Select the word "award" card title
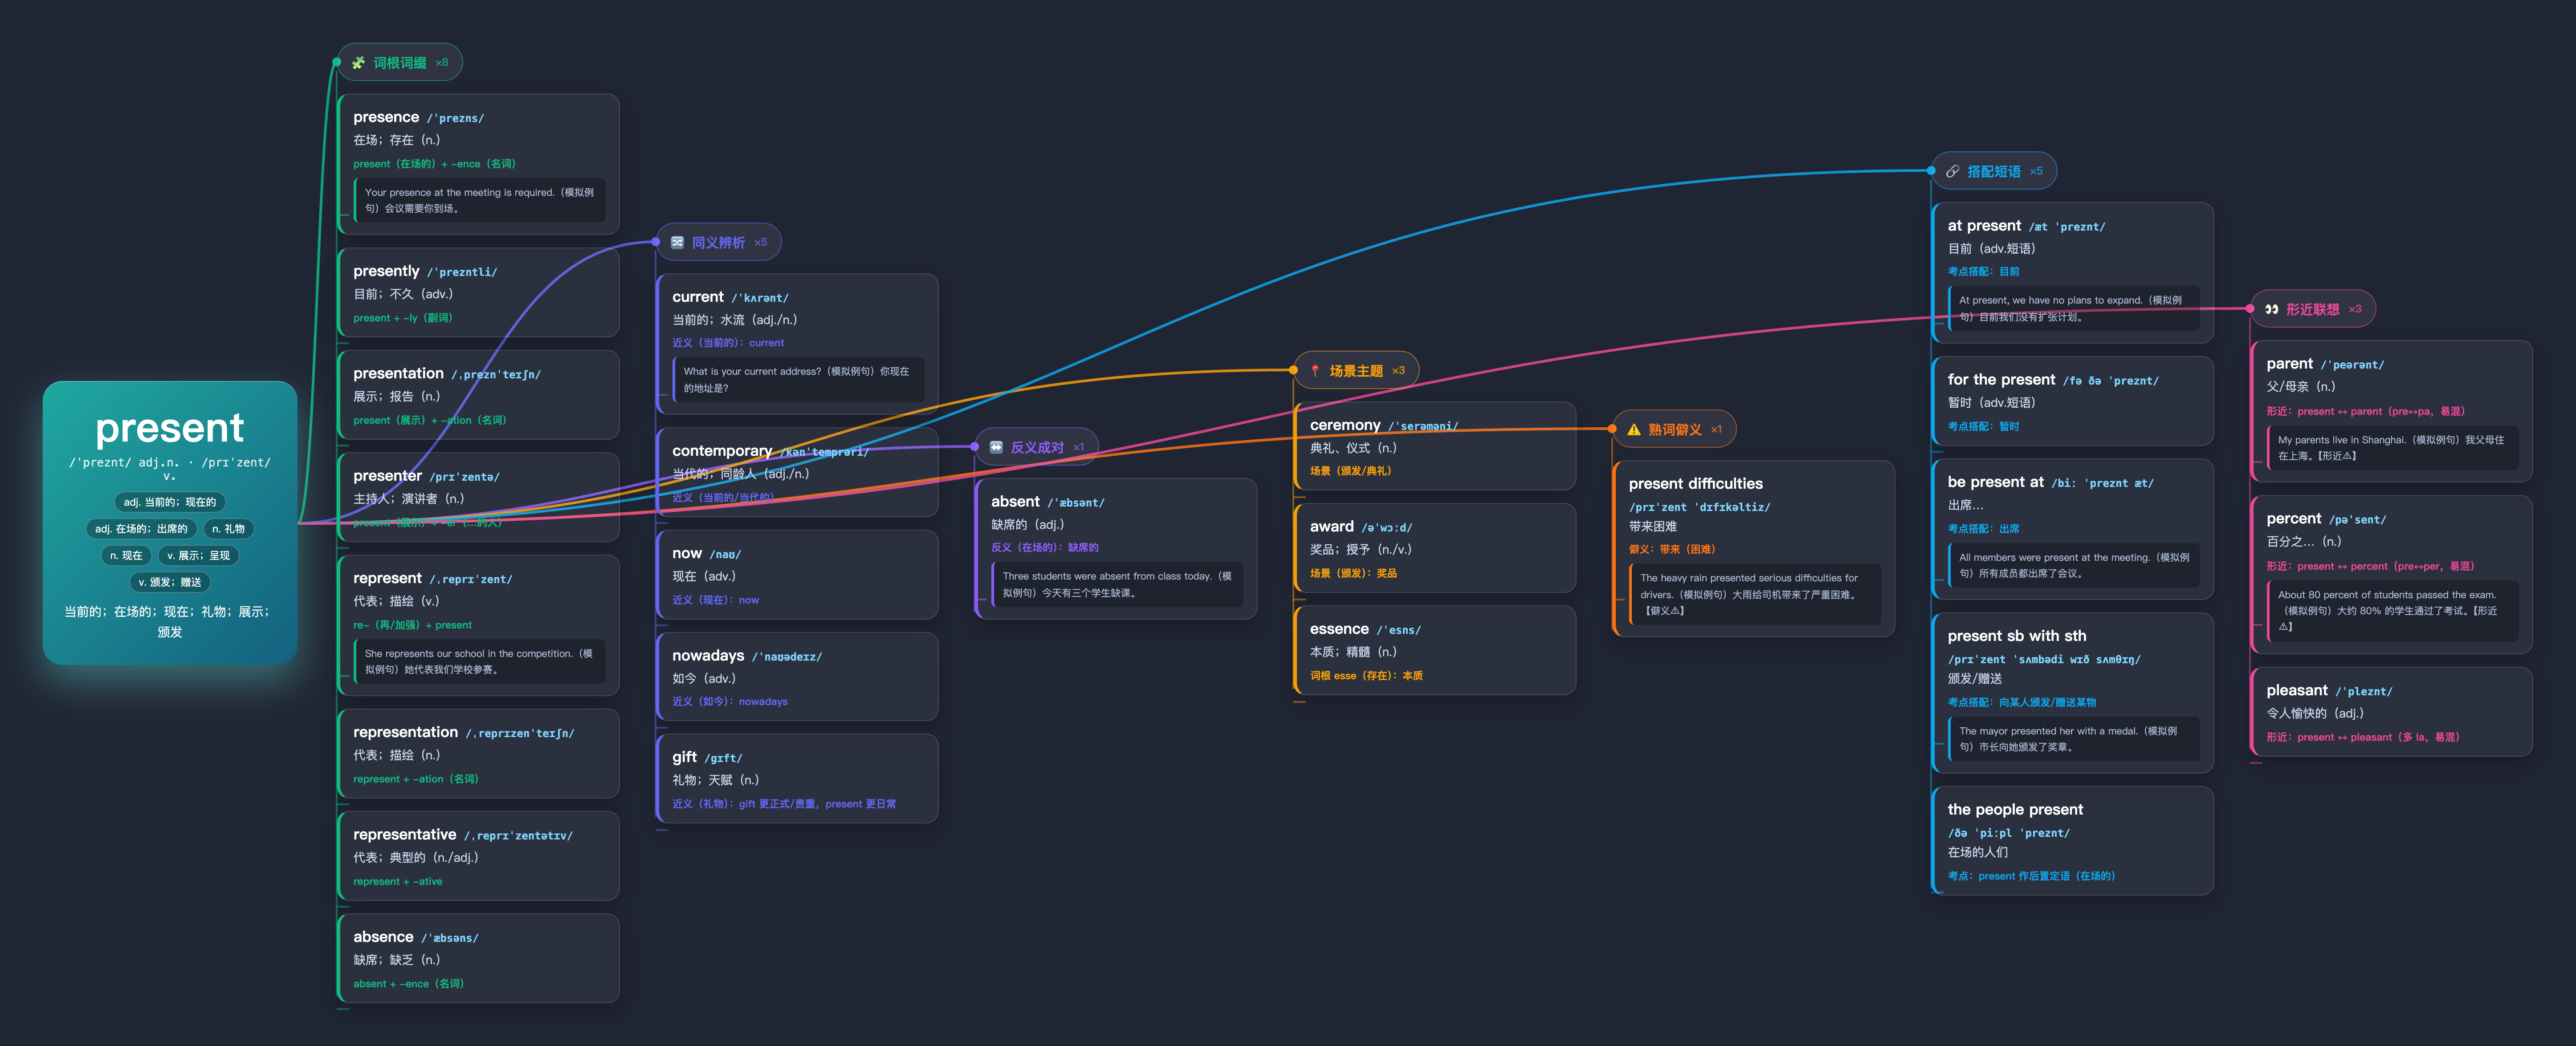Screen dimensions: 2576x1046 point(1332,527)
